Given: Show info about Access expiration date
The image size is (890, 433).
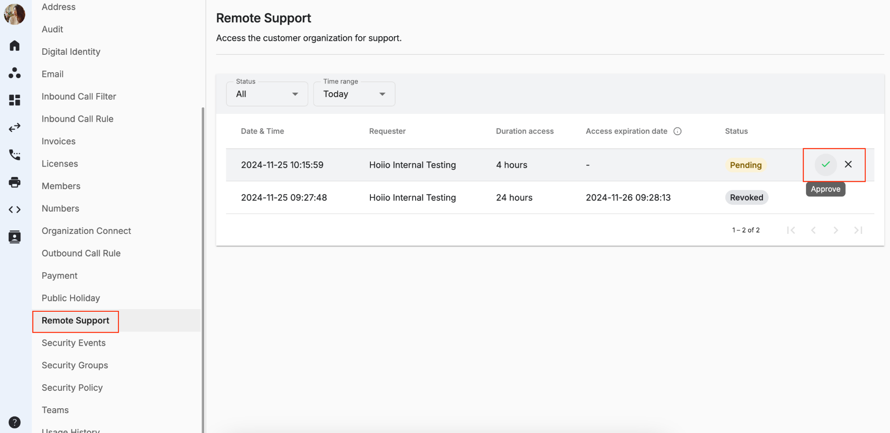Looking at the screenshot, I should pos(677,131).
